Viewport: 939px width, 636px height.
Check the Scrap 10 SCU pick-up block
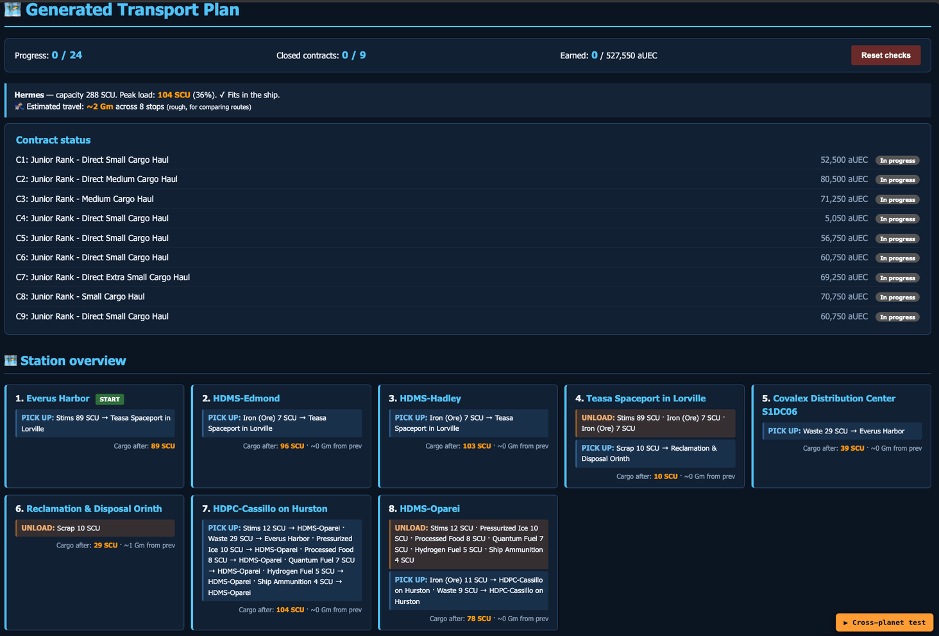click(655, 453)
